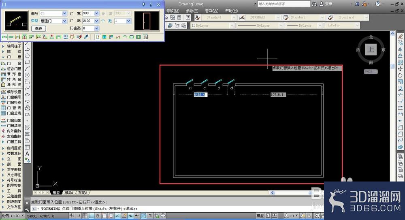
Task: Click the help question mark in door dialog
Action: [151, 4]
